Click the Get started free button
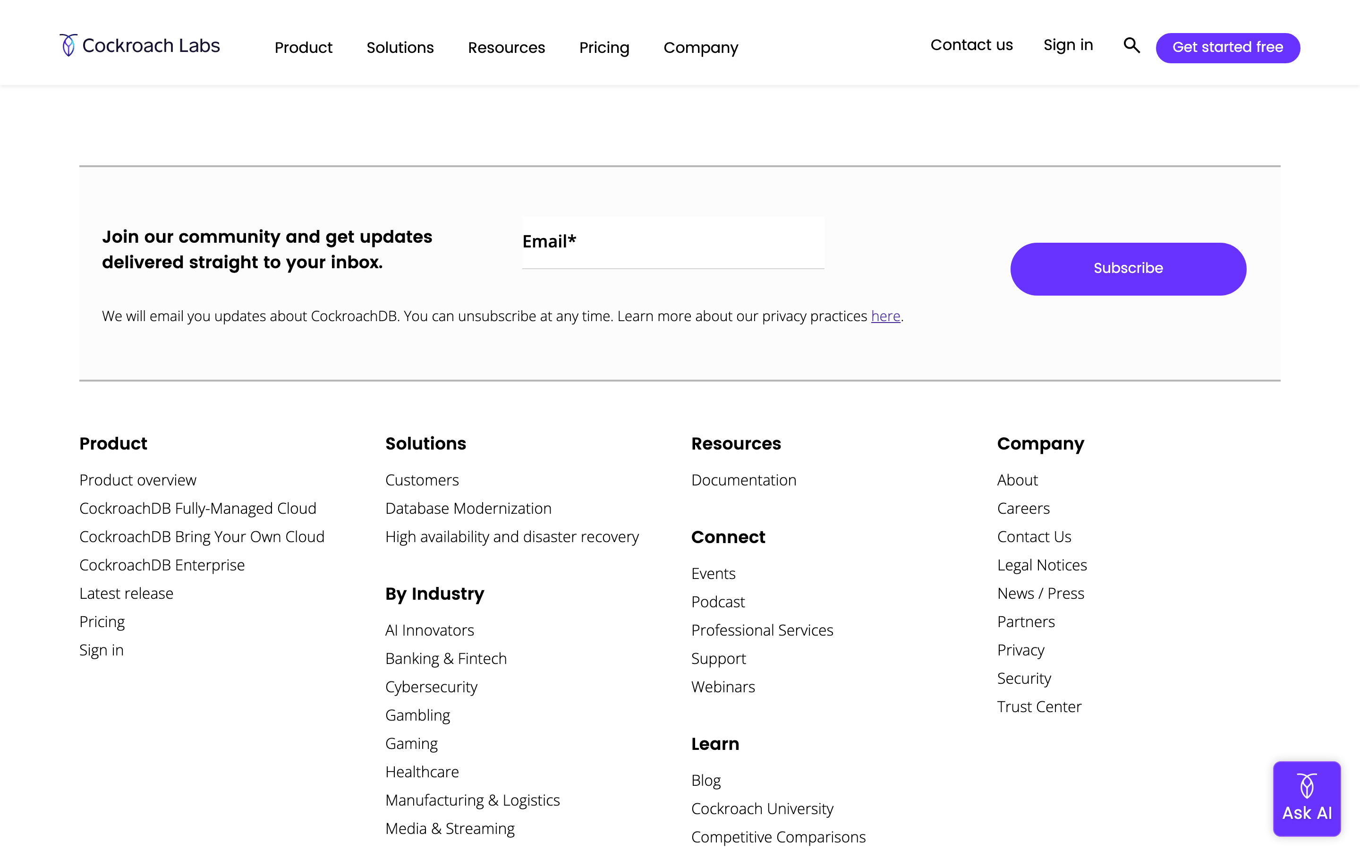The height and width of the screenshot is (850, 1360). tap(1227, 48)
